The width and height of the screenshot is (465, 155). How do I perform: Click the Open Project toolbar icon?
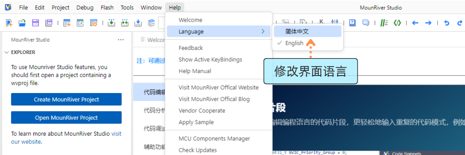coord(80,23)
